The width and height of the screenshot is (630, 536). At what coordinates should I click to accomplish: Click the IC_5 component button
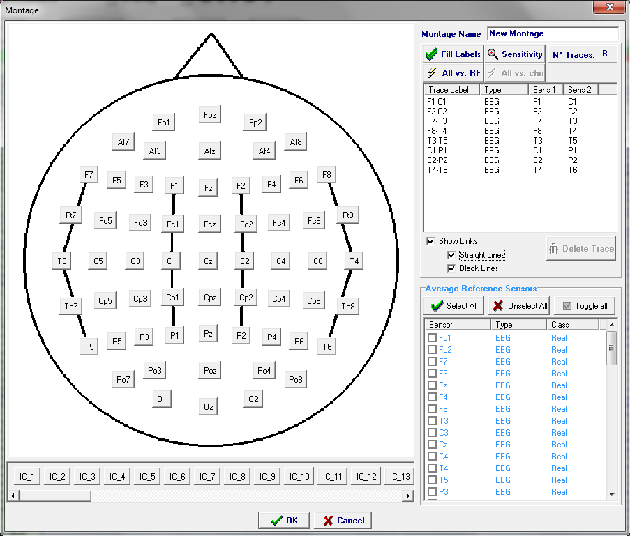pos(147,476)
